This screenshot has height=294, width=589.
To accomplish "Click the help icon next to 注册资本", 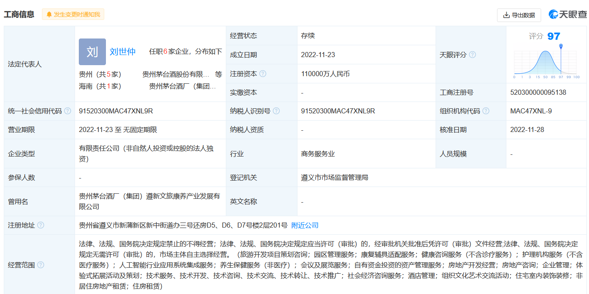I will pos(263,74).
